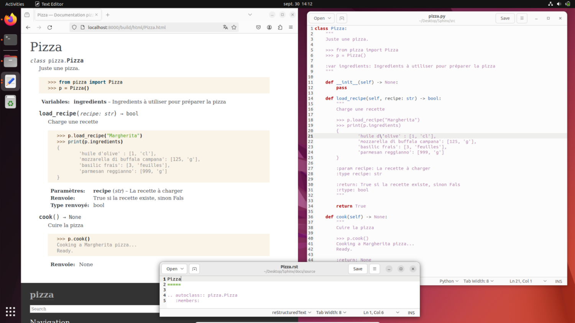575x323 pixels.
Task: Save the pizza.py file
Action: click(505, 18)
